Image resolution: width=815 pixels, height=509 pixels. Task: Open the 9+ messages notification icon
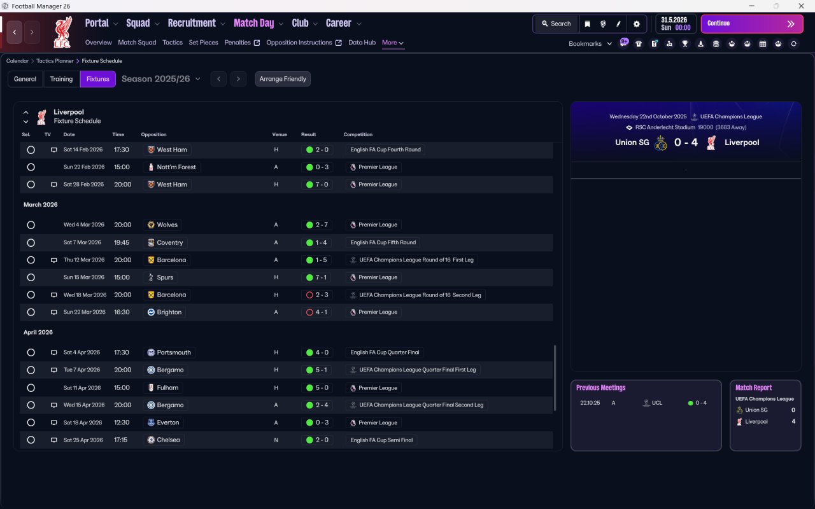click(624, 42)
